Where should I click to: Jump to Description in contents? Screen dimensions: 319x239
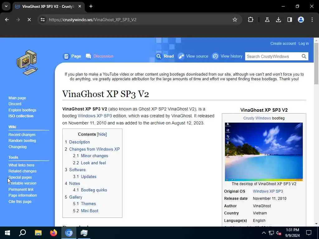click(79, 142)
